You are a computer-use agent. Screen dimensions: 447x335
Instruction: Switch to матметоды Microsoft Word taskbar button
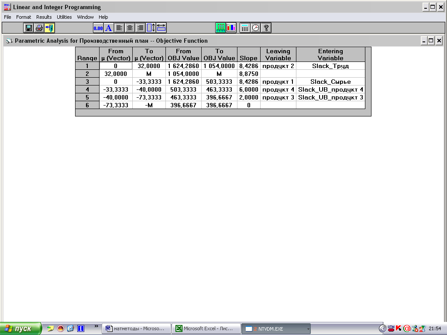pos(136,328)
